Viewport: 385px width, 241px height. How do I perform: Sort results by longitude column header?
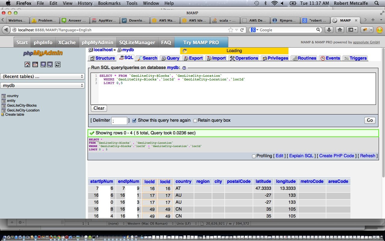pos(286,181)
